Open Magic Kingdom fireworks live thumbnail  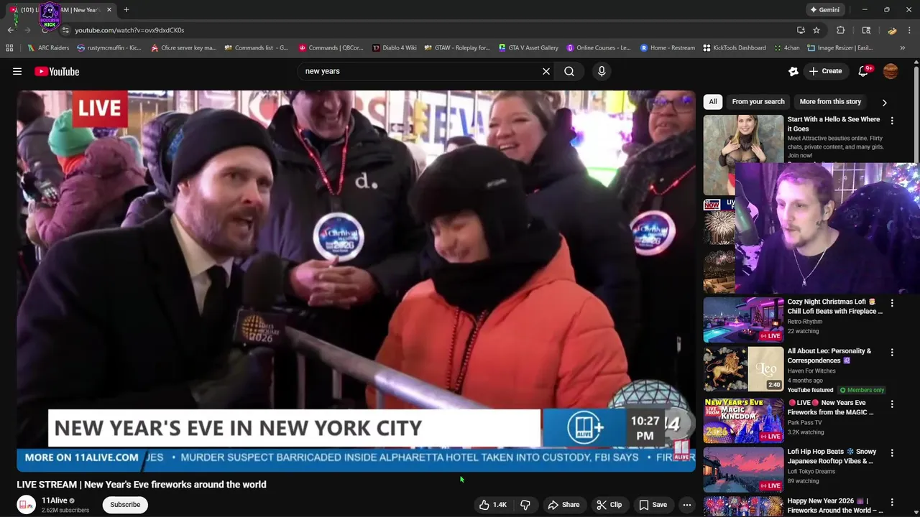point(743,420)
